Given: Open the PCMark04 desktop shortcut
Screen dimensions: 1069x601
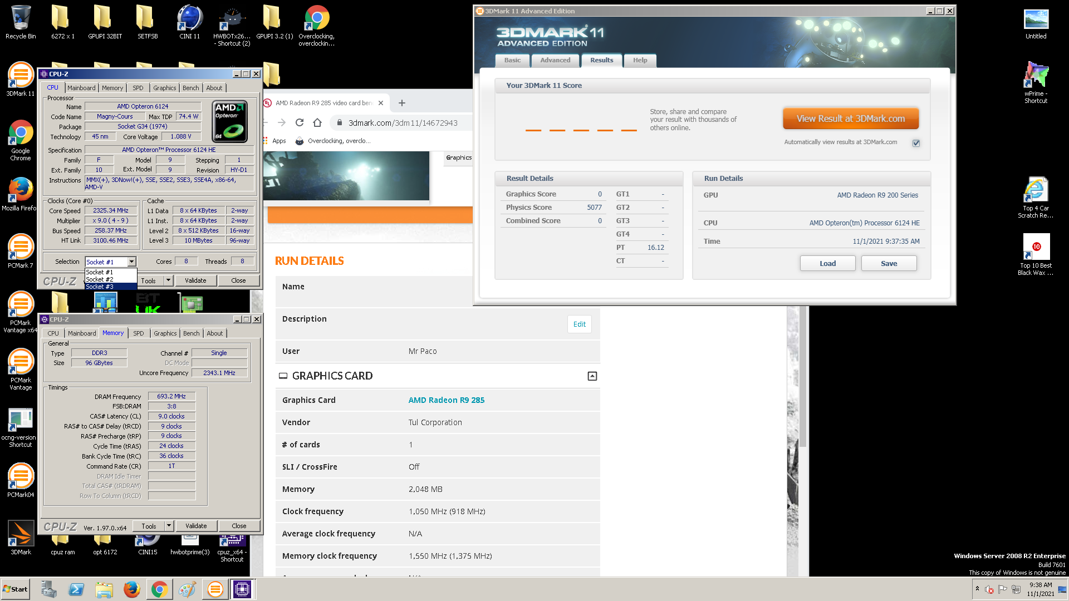Looking at the screenshot, I should (x=21, y=480).
